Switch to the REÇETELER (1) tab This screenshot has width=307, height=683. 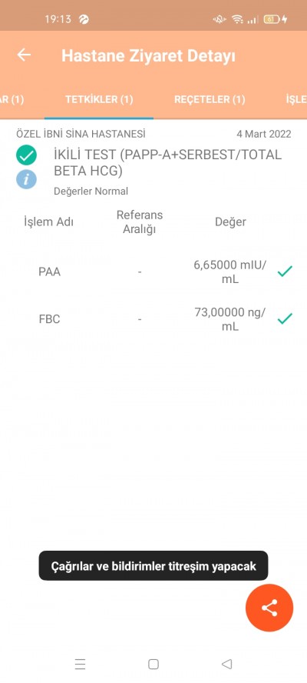(210, 99)
